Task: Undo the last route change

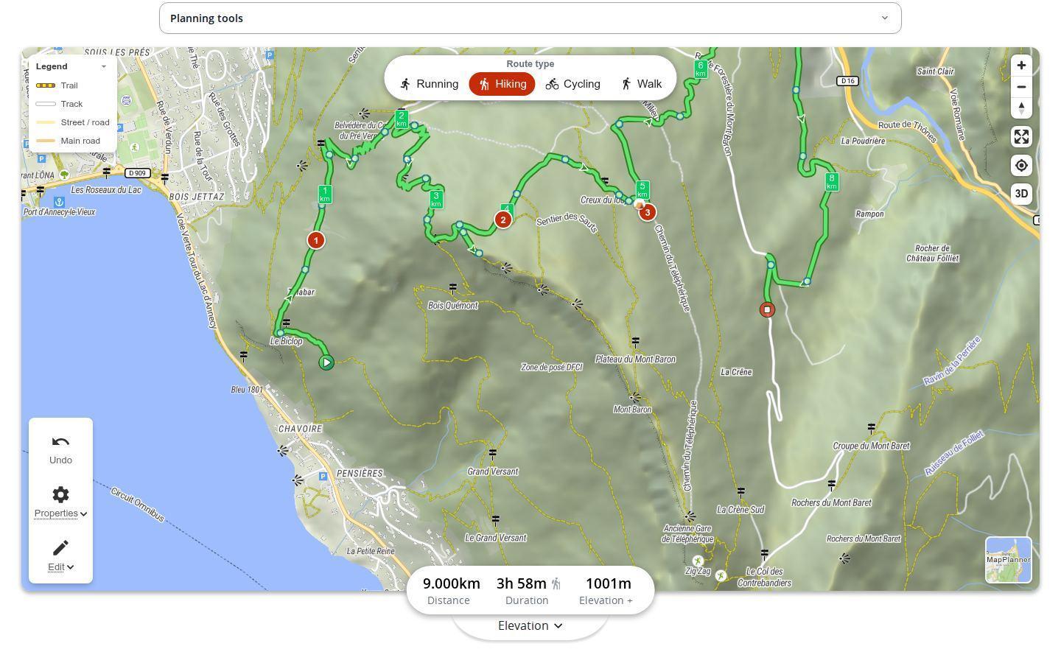Action: coord(60,449)
